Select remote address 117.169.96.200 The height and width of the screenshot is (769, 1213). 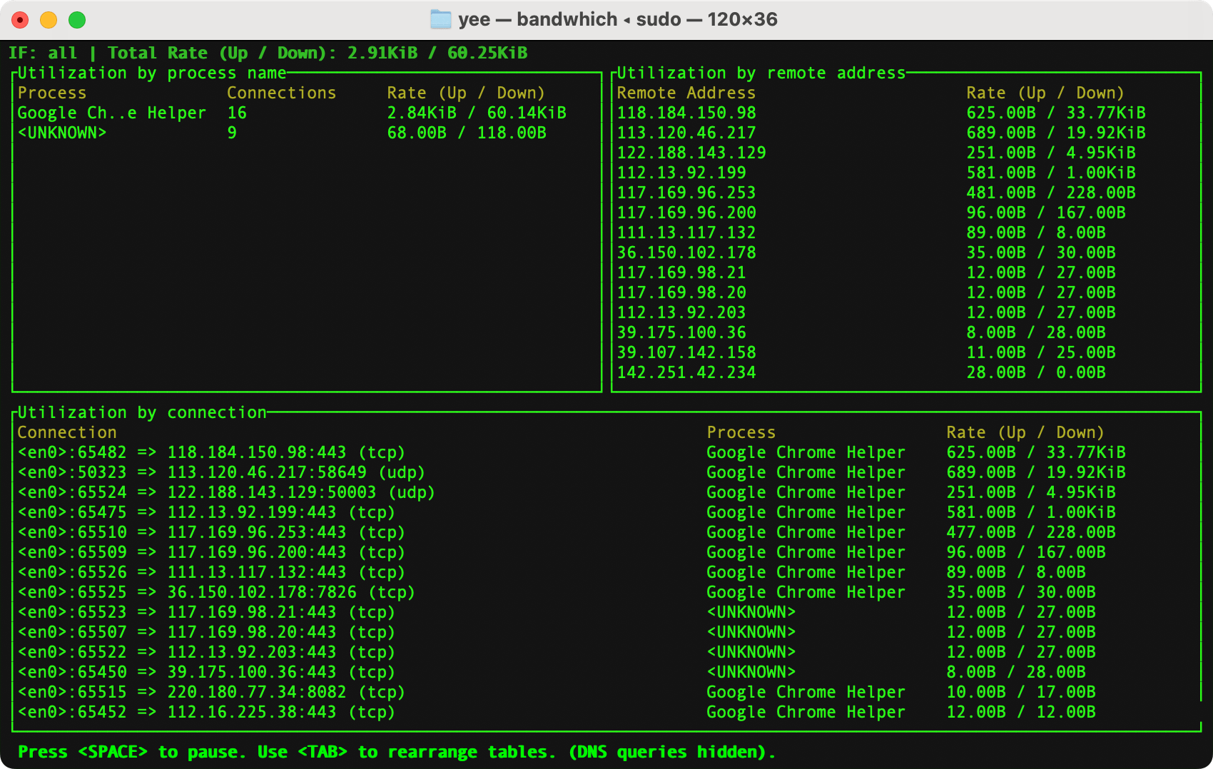(x=686, y=213)
